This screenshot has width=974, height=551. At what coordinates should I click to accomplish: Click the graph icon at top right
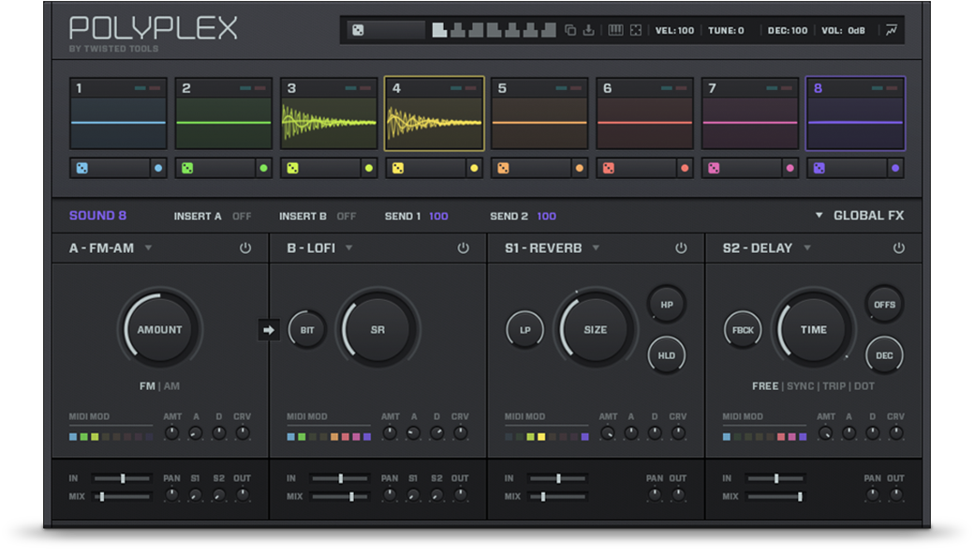[892, 30]
